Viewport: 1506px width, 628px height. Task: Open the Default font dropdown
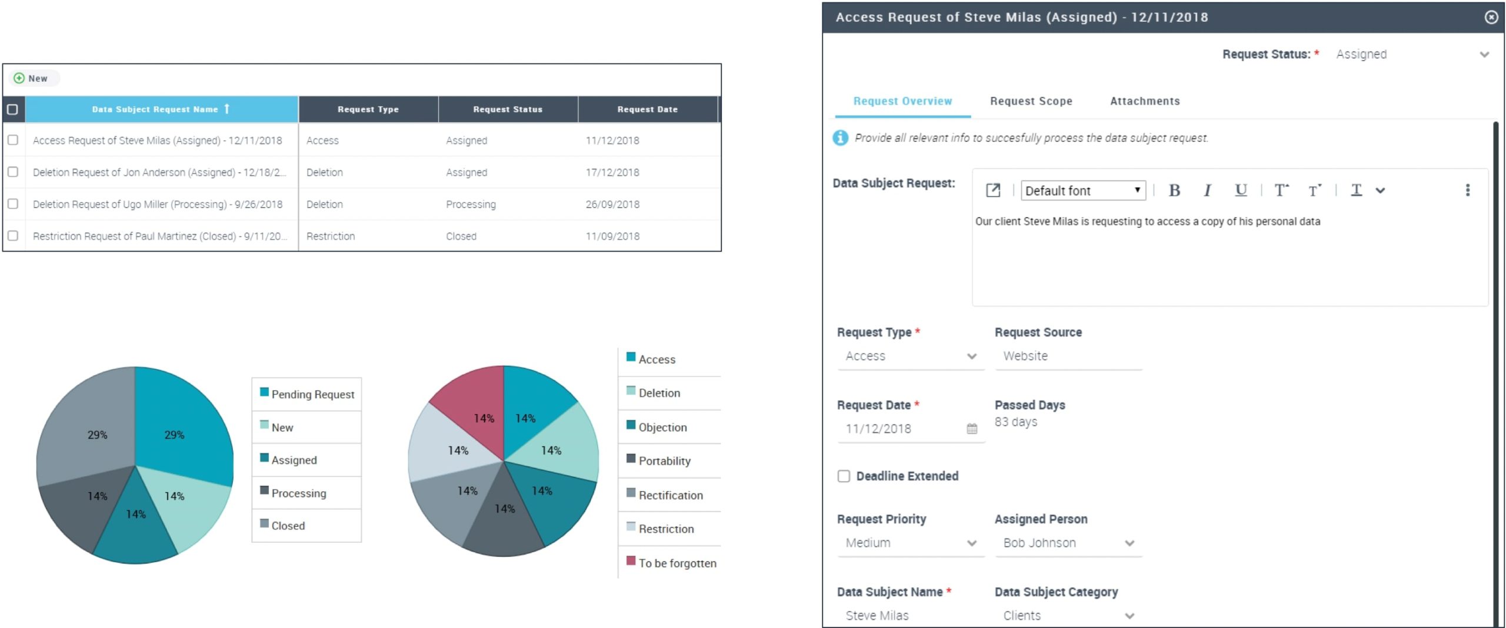(x=1082, y=191)
